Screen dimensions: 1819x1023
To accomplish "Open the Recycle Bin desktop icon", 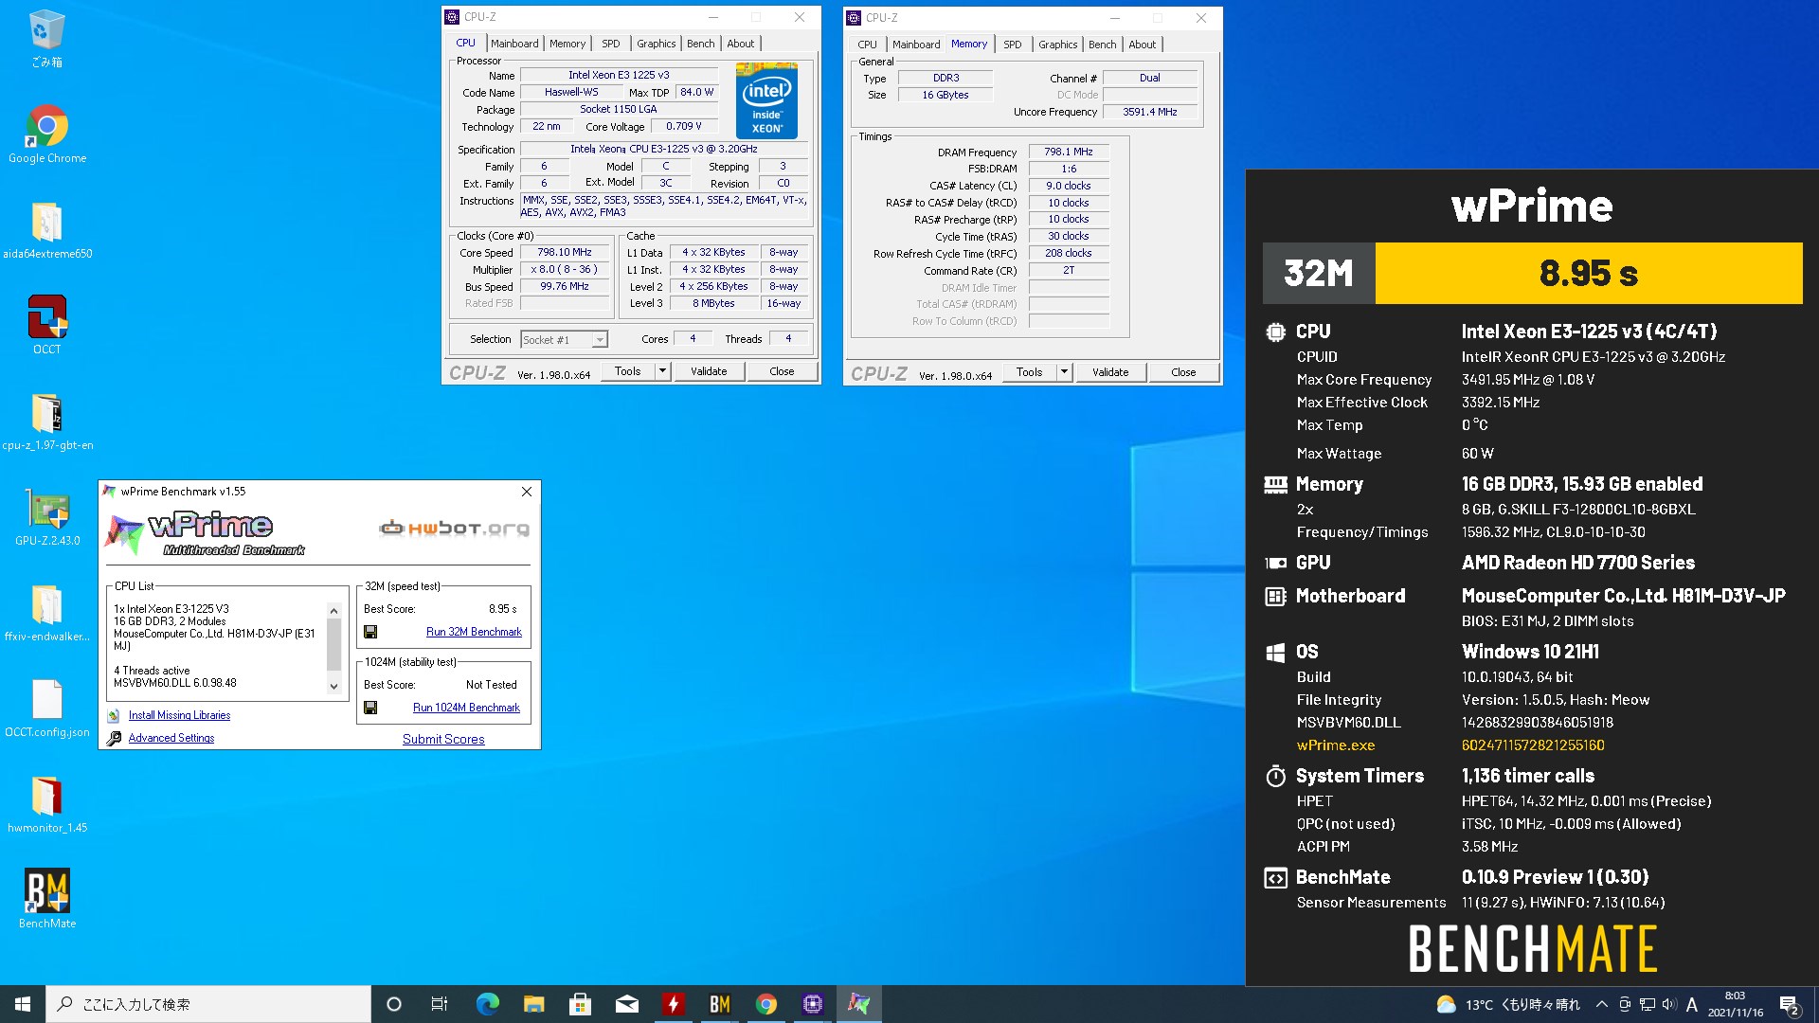I will tap(46, 38).
